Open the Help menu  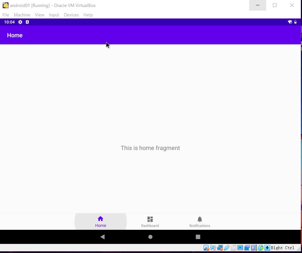88,15
